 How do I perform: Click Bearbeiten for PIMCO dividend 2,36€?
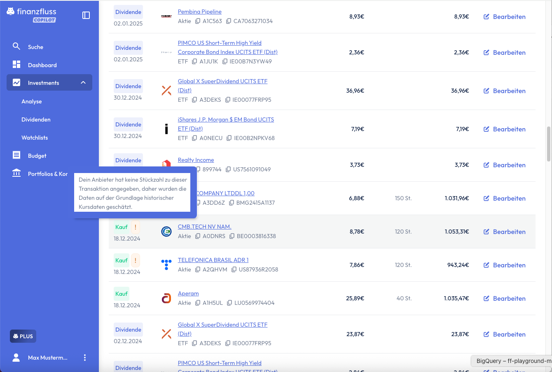[505, 53]
